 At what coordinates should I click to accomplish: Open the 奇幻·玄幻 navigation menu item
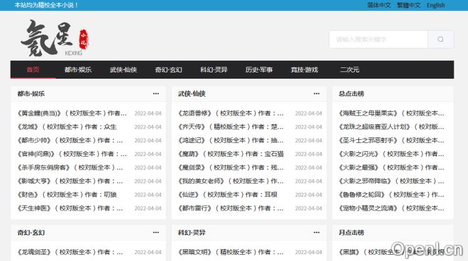click(168, 69)
